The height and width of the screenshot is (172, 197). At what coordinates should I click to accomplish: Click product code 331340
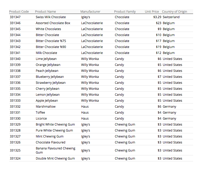(x=15, y=59)
